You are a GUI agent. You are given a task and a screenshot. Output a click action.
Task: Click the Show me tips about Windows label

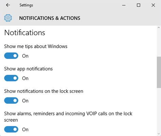pos(36,46)
